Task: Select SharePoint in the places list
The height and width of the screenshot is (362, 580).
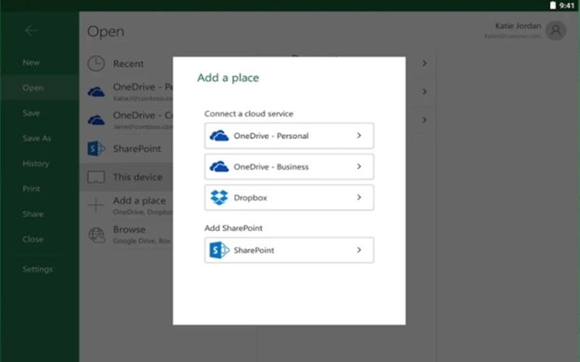Action: point(136,148)
